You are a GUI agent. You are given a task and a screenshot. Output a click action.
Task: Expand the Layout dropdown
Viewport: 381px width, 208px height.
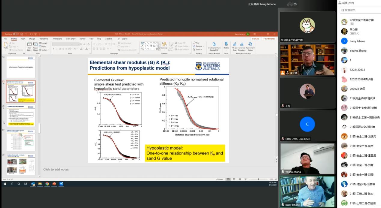tap(44, 43)
